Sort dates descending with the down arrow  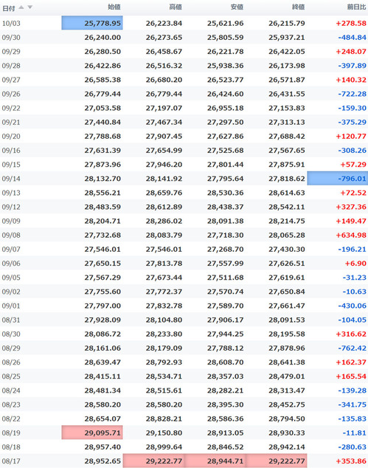tap(29, 7)
